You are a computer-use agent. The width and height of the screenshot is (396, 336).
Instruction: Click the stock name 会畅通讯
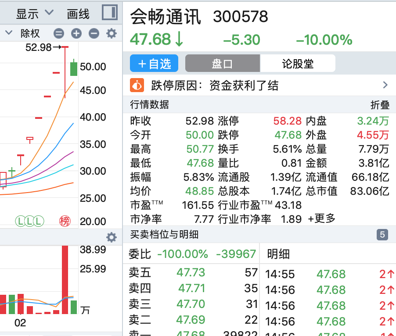pyautogui.click(x=166, y=16)
